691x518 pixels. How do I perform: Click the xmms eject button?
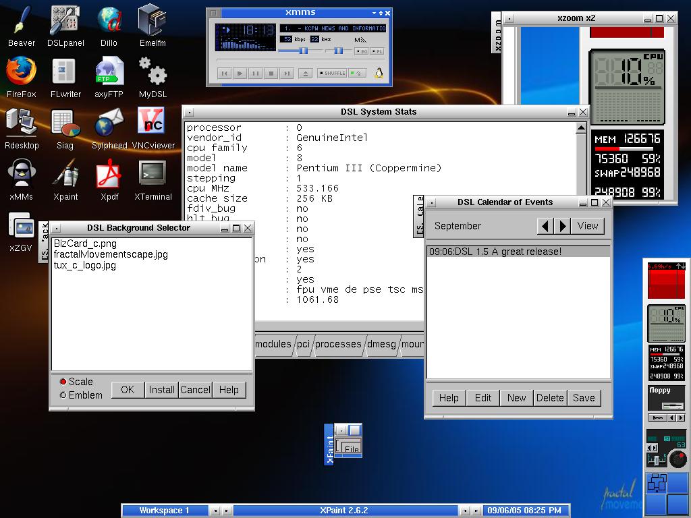(x=305, y=73)
